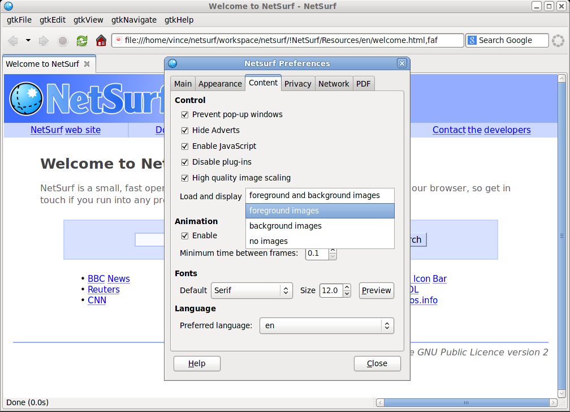
Task: Toggle Prevent pop-up windows checkbox
Action: click(185, 115)
